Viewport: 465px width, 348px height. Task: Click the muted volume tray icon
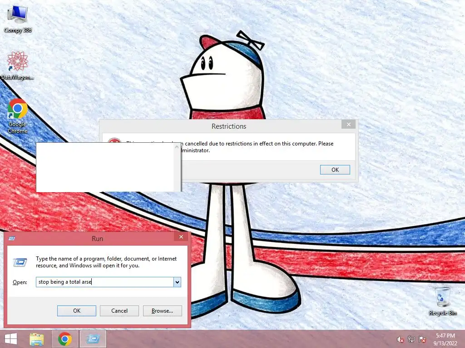(x=400, y=339)
